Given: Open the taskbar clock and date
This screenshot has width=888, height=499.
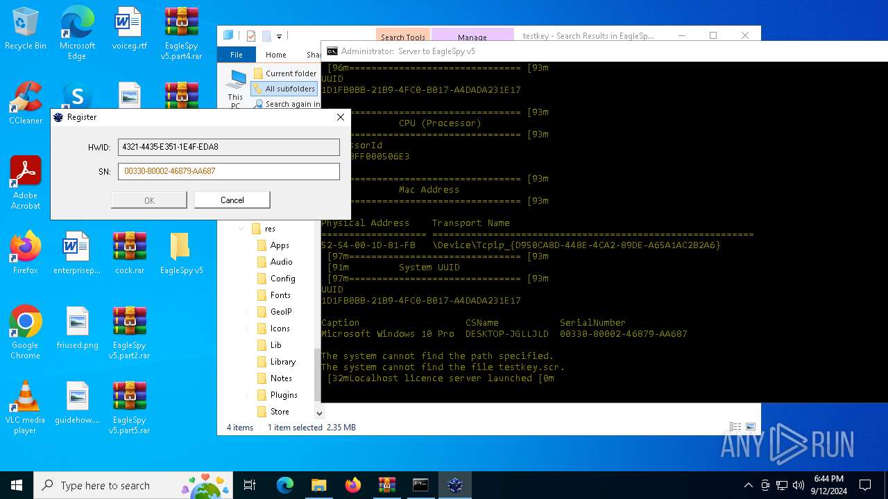Looking at the screenshot, I should click(x=829, y=485).
